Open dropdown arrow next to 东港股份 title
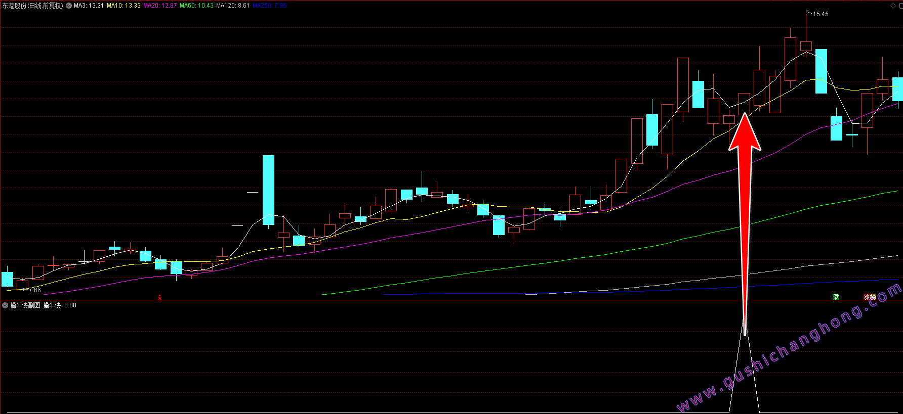Screen dimensions: 903x414 pyautogui.click(x=69, y=6)
